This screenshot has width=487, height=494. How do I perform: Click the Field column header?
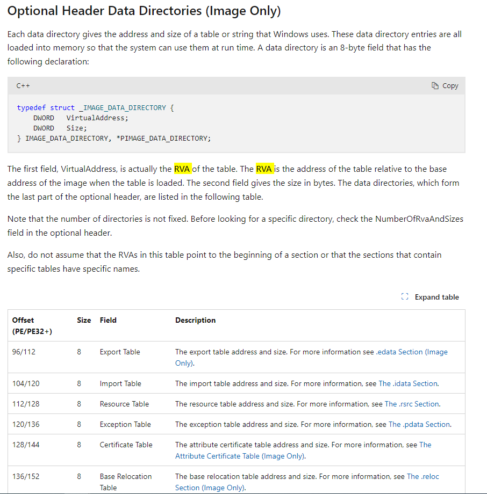coord(108,320)
